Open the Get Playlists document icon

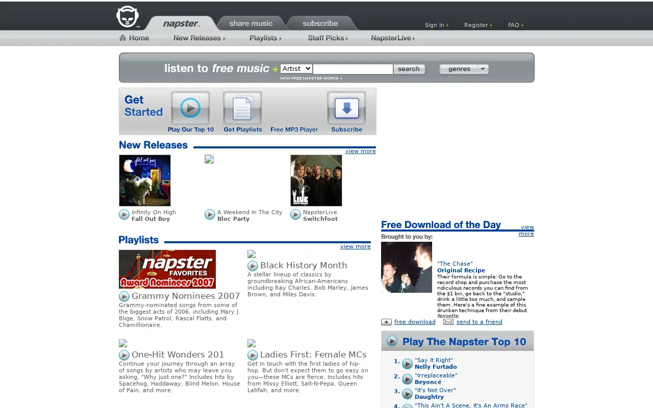(242, 108)
